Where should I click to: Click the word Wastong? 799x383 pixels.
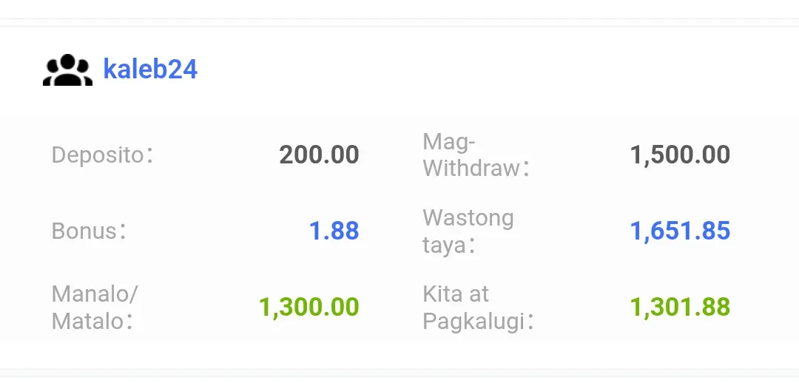point(468,218)
